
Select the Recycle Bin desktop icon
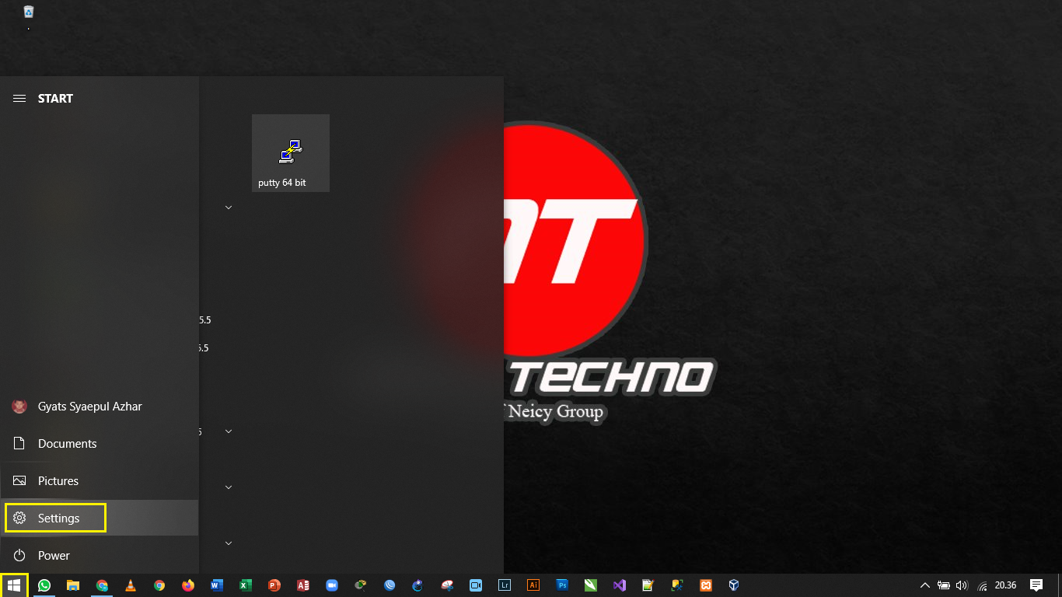coord(29,12)
